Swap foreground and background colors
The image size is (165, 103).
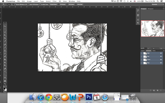6,86
